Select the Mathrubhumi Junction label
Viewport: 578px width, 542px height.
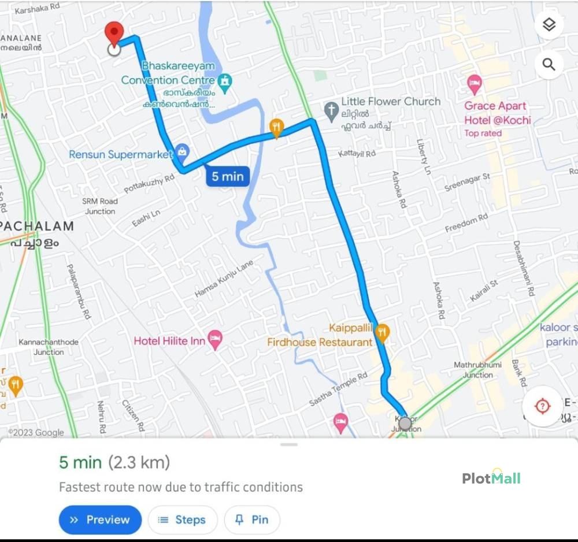pos(478,370)
